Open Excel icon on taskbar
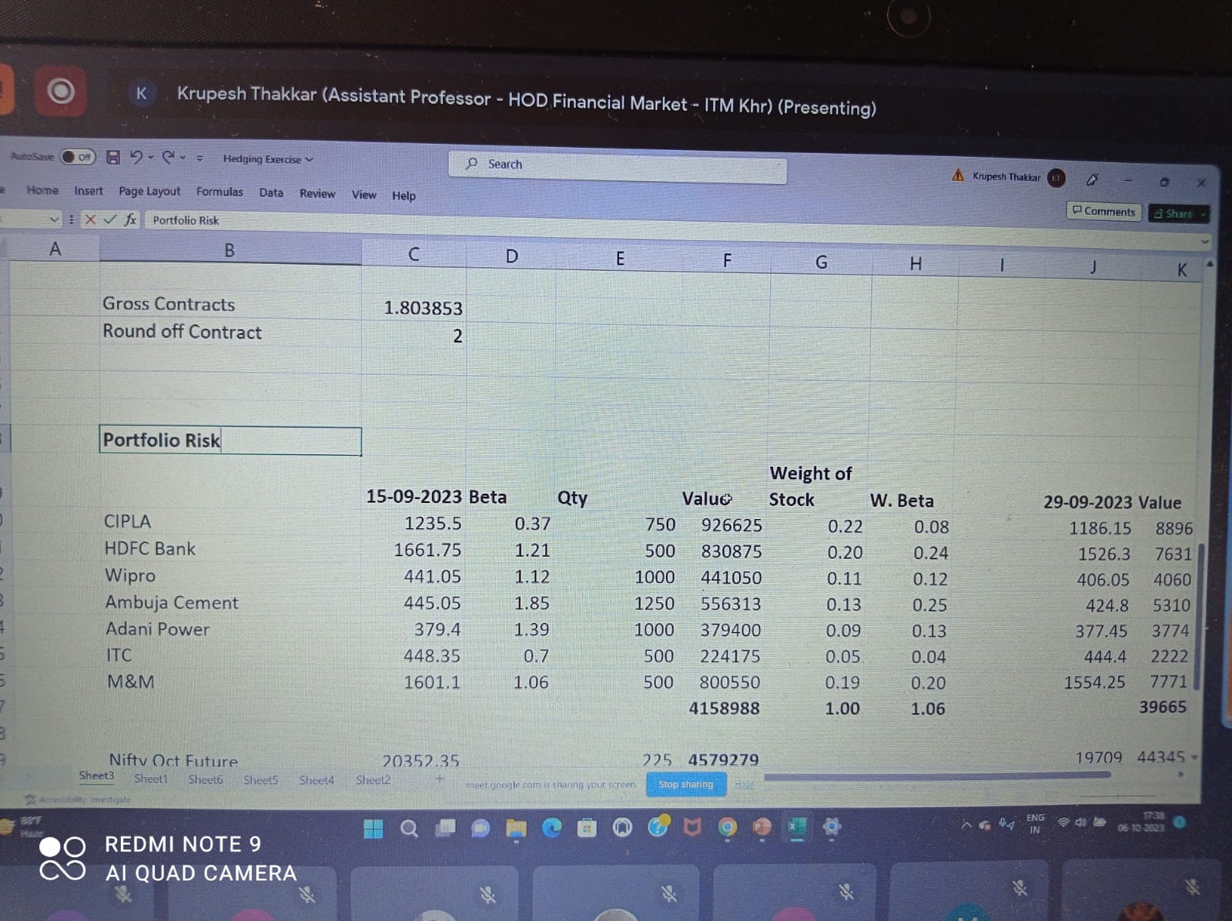The height and width of the screenshot is (921, 1232). point(797,828)
